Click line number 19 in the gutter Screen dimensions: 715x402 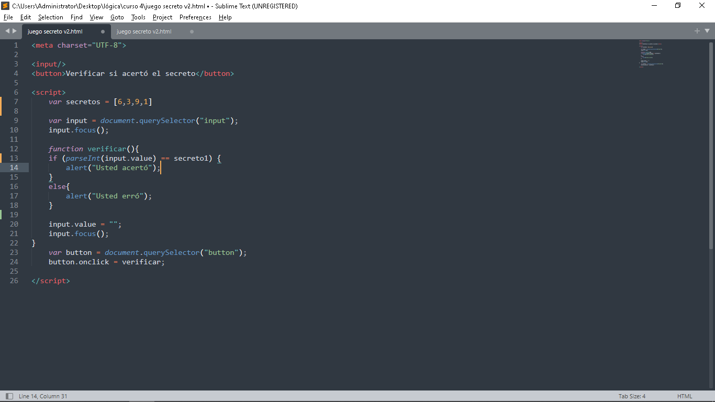14,215
